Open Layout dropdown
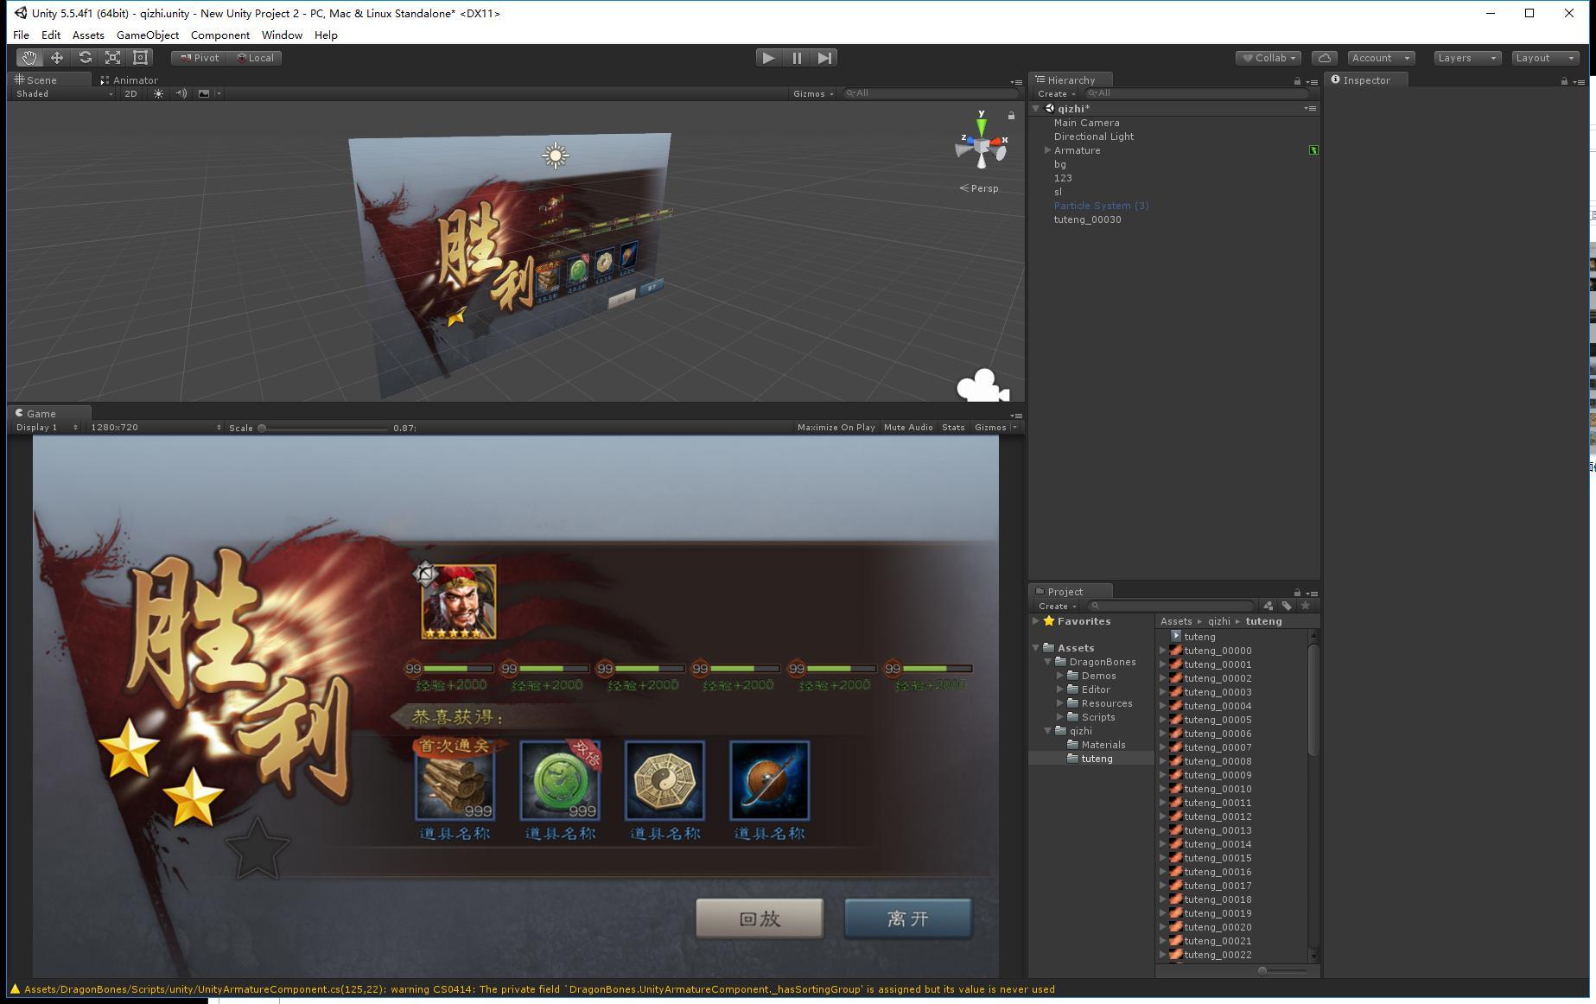This screenshot has width=1596, height=1004. coord(1545,58)
